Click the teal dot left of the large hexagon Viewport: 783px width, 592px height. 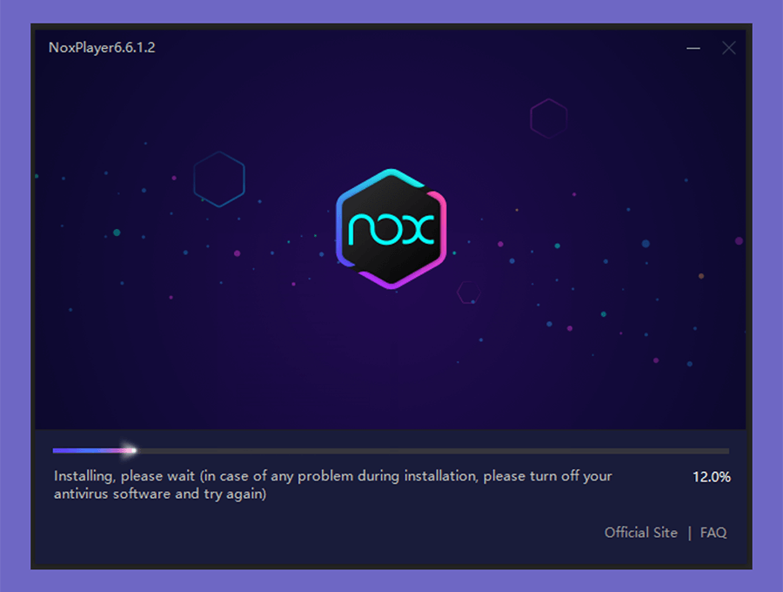pos(117,232)
